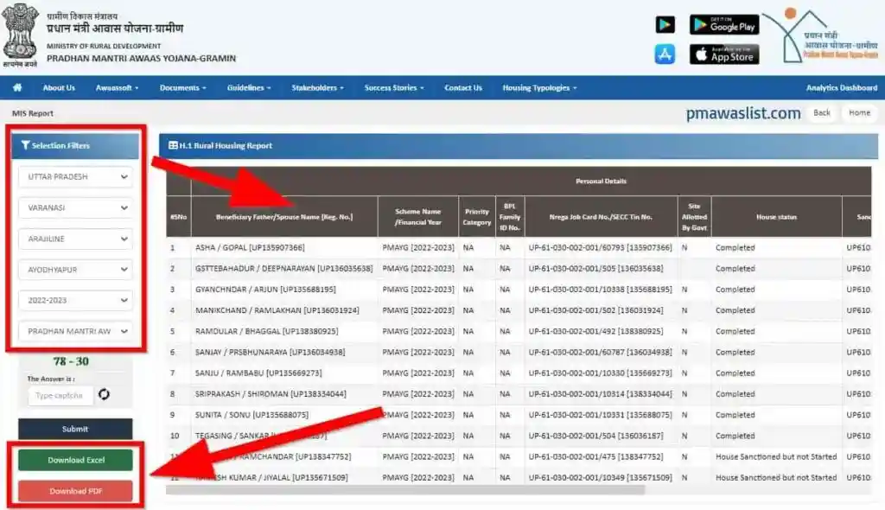This screenshot has width=885, height=510.
Task: Click the Type captcha input field
Action: click(60, 395)
